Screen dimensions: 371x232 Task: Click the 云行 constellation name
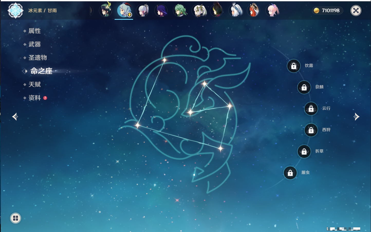pyautogui.click(x=326, y=108)
